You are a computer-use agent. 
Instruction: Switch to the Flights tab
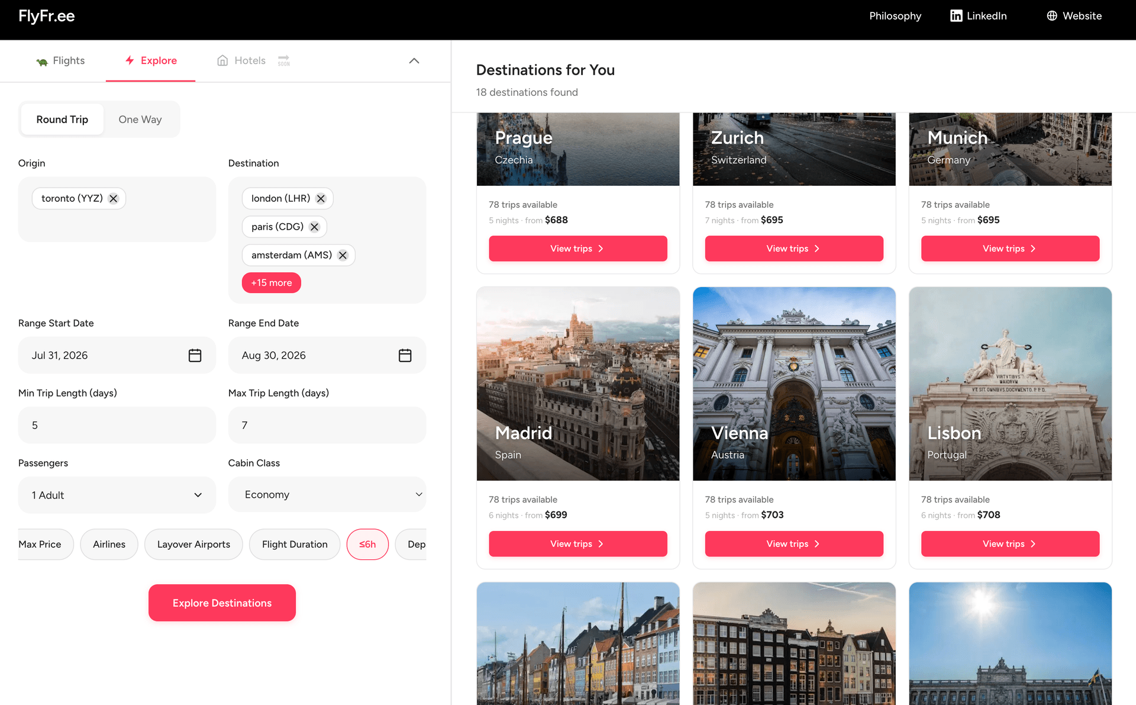(60, 60)
